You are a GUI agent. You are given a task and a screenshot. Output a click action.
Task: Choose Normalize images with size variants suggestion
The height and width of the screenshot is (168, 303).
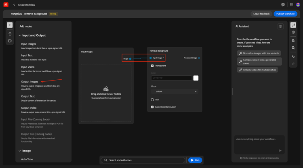pos(259,53)
